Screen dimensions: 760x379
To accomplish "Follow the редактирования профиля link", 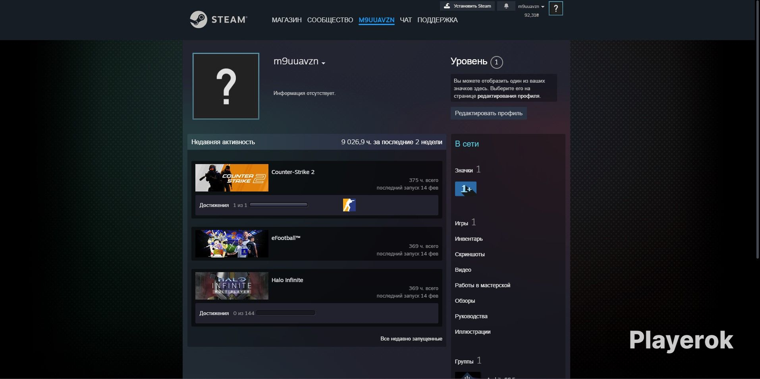I will [508, 96].
